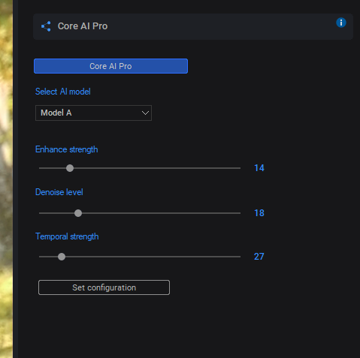Set Denoise level to maximum on the track
360x358 pixels.
click(x=240, y=213)
